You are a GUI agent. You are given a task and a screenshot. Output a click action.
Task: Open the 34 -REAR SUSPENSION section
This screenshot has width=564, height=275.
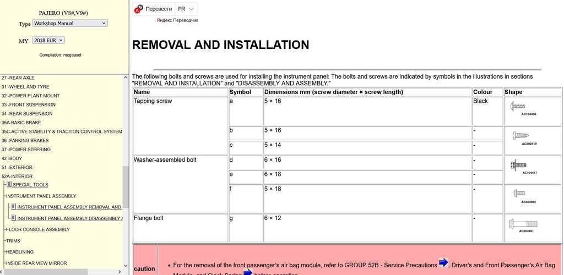(x=27, y=114)
